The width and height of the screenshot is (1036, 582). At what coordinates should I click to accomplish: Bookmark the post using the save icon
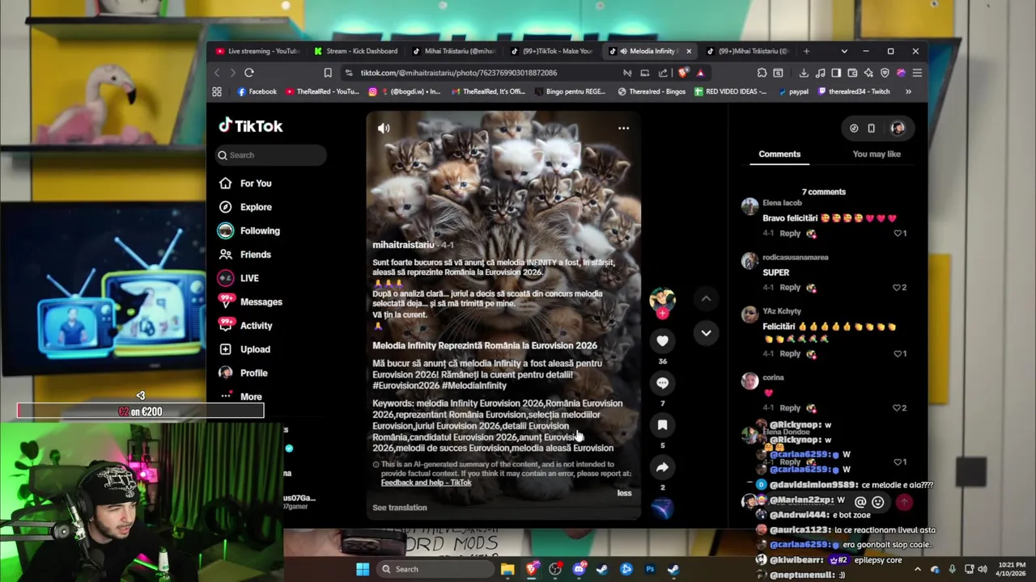click(x=662, y=425)
